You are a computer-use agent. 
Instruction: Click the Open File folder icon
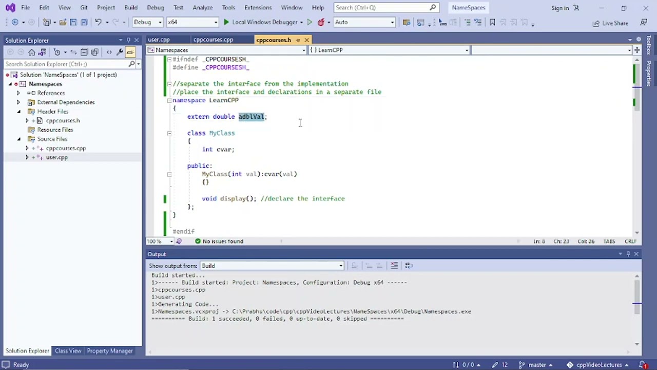[63, 22]
